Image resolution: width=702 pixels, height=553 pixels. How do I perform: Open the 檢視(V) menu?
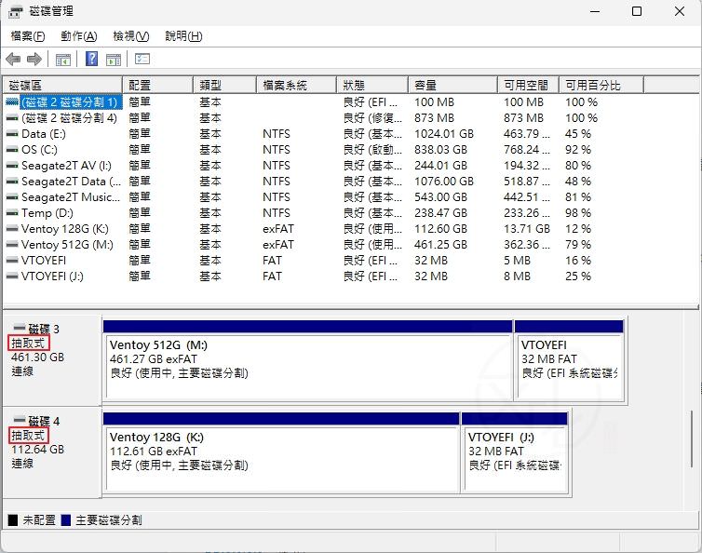click(x=130, y=36)
